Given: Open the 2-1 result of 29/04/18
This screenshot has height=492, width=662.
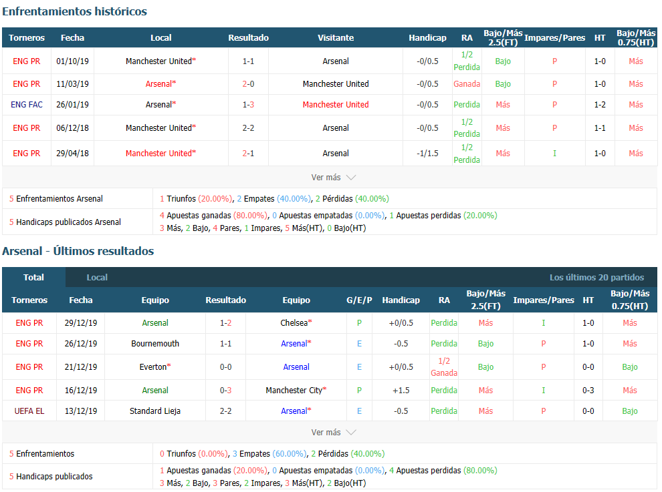Looking at the screenshot, I should pos(248,154).
